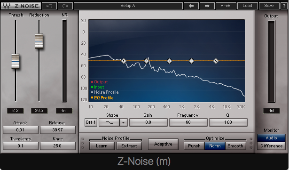
Task: Click the Reduction value field 39.5
Action: [39, 111]
